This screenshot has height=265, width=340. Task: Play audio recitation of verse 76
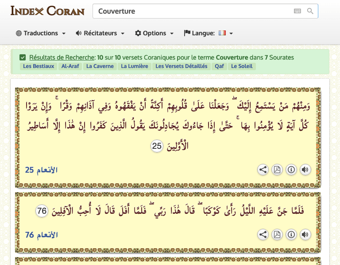pos(305,235)
